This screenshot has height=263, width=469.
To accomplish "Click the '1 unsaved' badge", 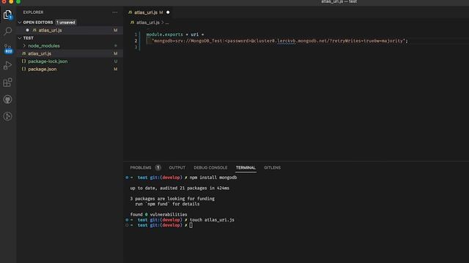I will tap(66, 23).
